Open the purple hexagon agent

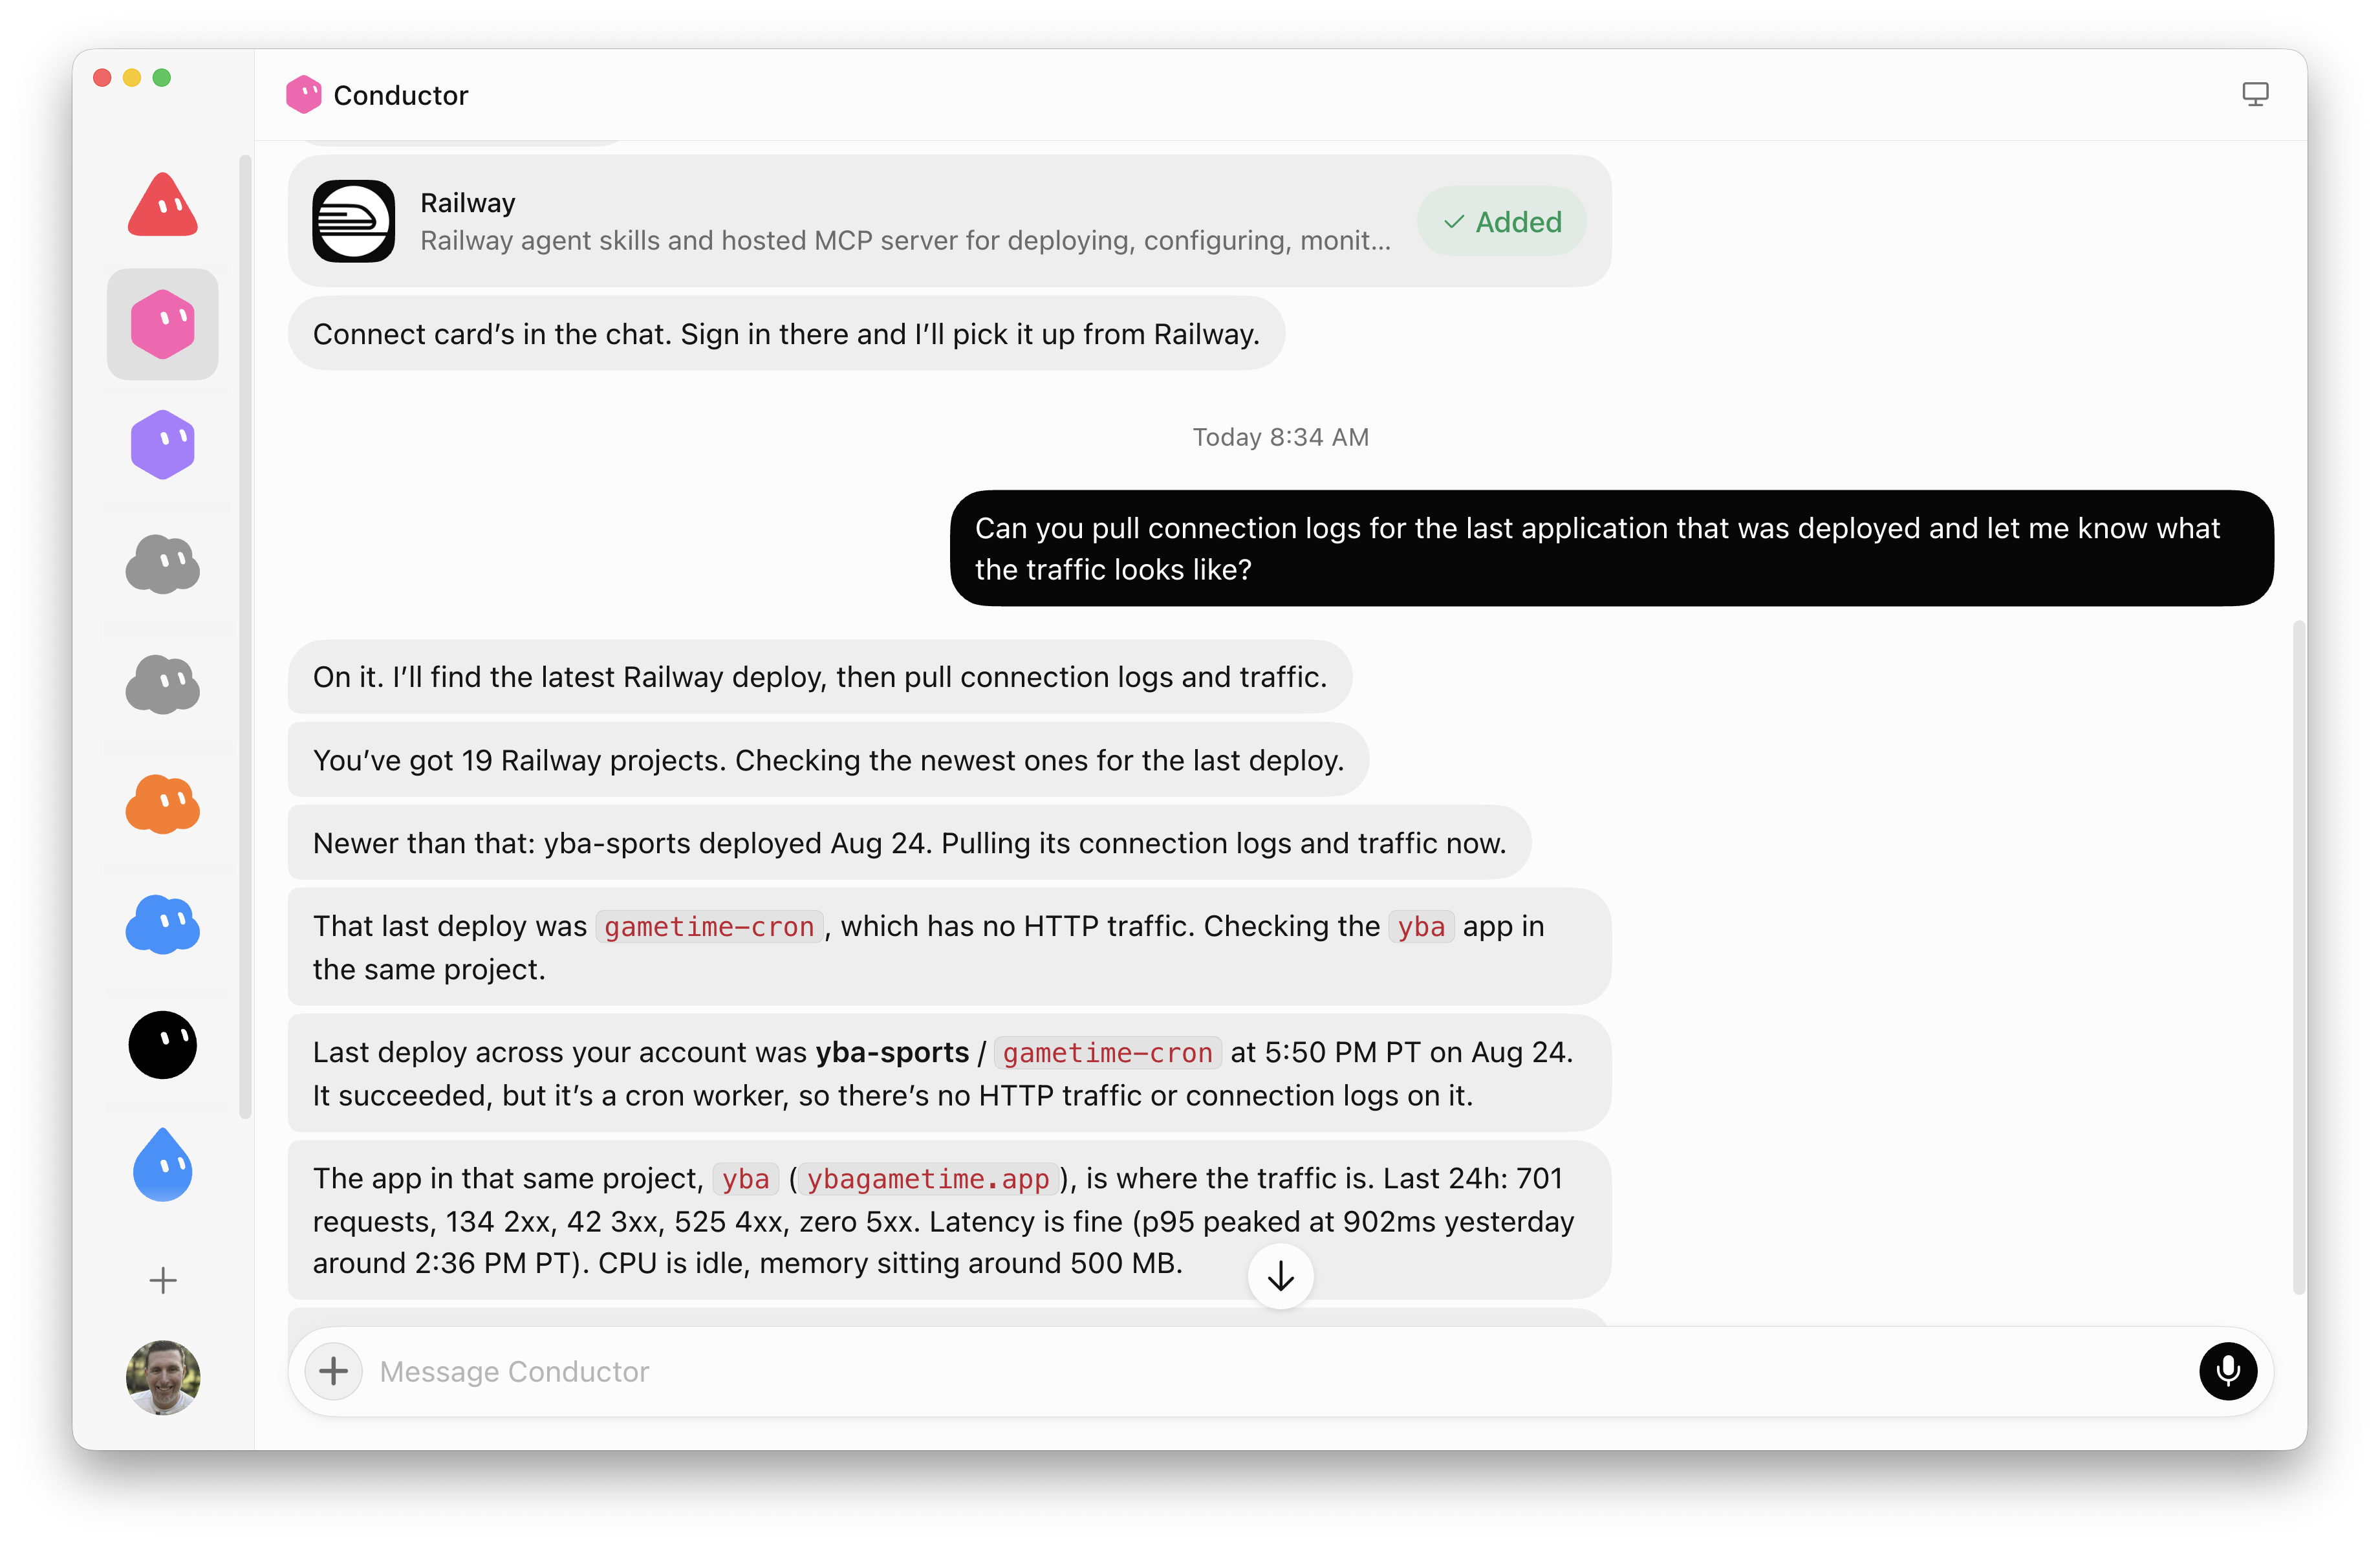tap(162, 444)
